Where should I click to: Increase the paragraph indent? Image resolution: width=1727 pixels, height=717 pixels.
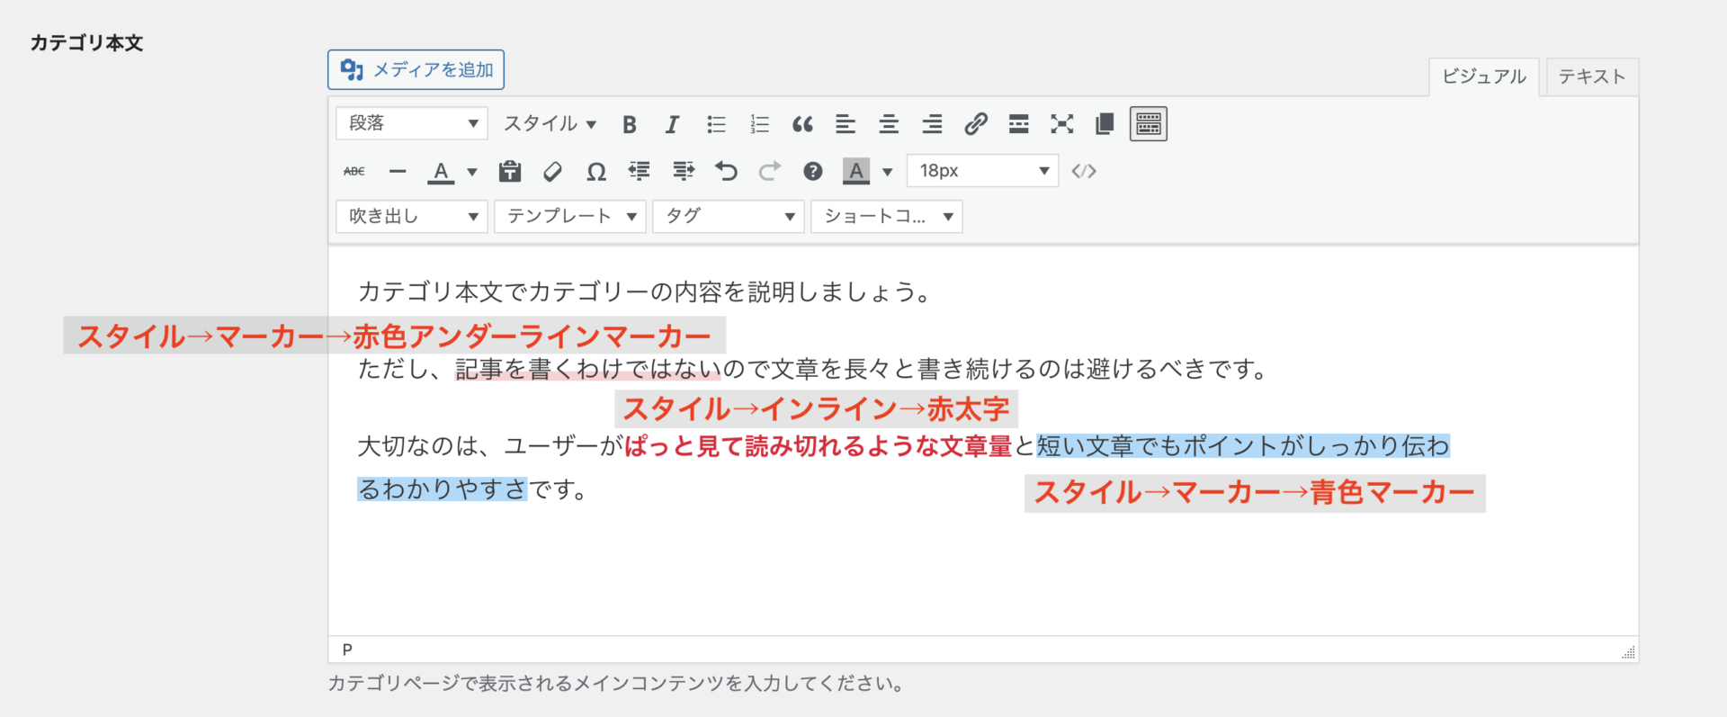pyautogui.click(x=683, y=171)
